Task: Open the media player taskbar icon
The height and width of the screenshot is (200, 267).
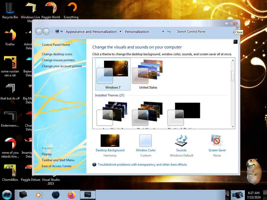Action: tap(39, 195)
